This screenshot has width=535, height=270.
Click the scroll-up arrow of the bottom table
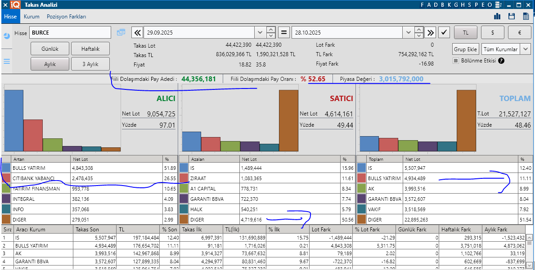tap(529, 237)
